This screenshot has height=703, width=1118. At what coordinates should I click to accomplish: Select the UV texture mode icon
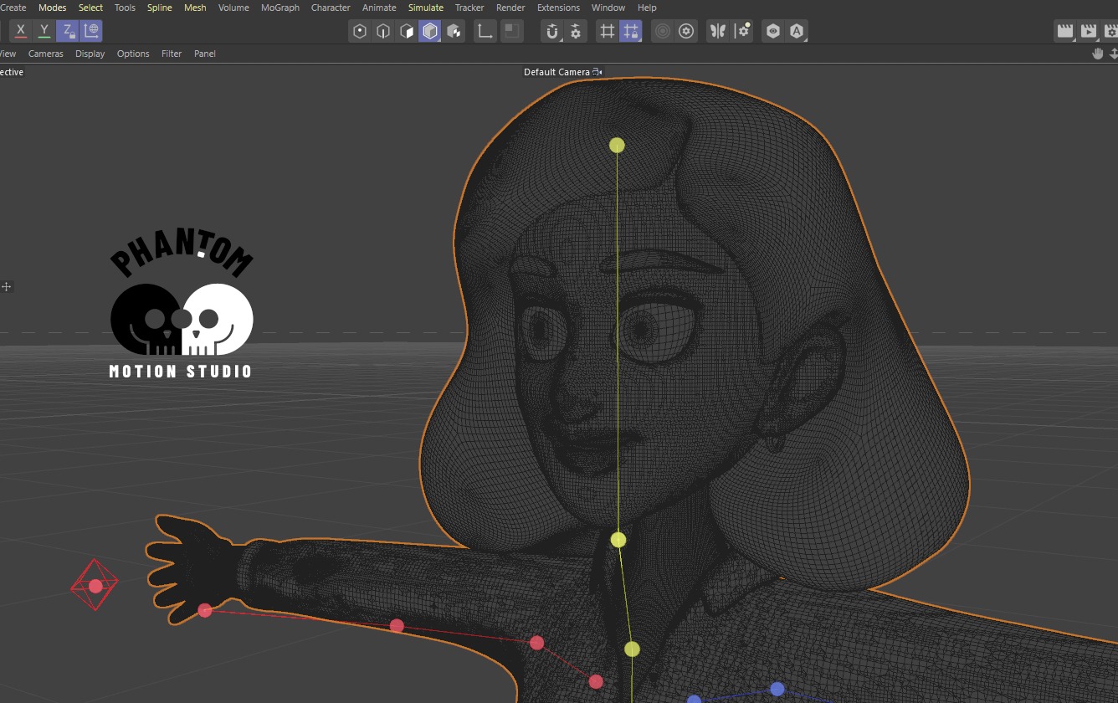[454, 32]
